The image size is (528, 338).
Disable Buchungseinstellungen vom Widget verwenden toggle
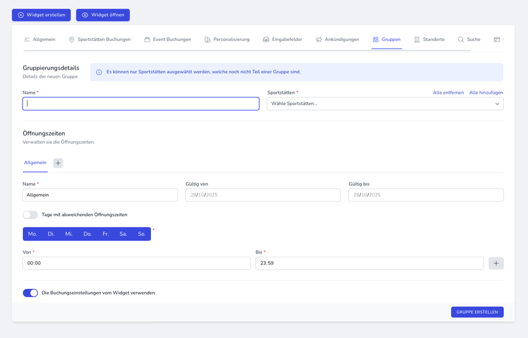[30, 293]
